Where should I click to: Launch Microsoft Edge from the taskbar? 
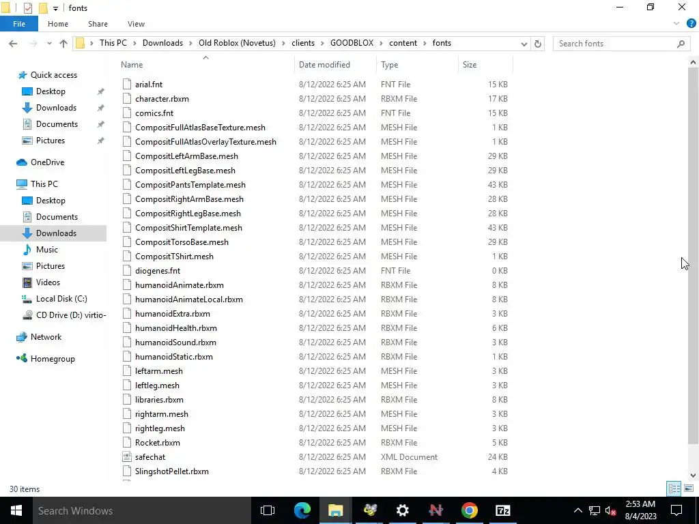302,510
